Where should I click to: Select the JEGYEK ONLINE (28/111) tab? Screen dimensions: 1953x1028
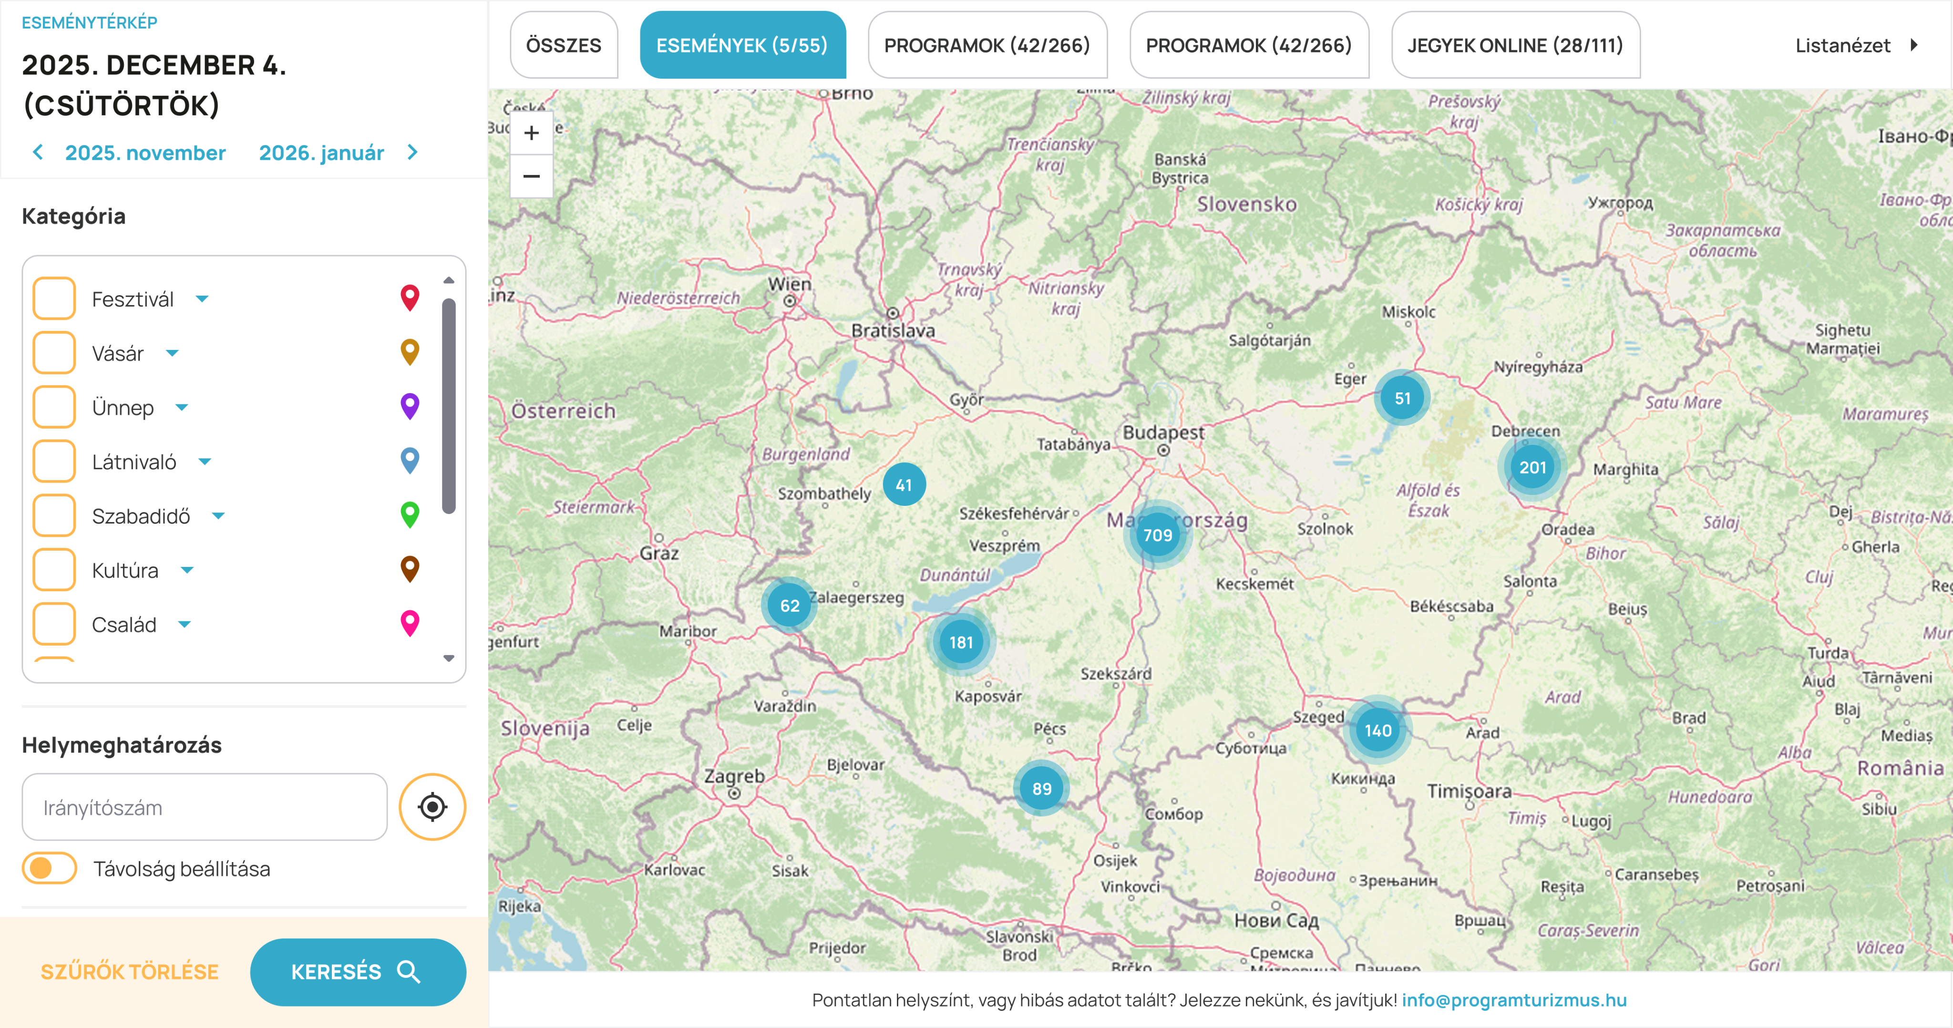point(1516,45)
